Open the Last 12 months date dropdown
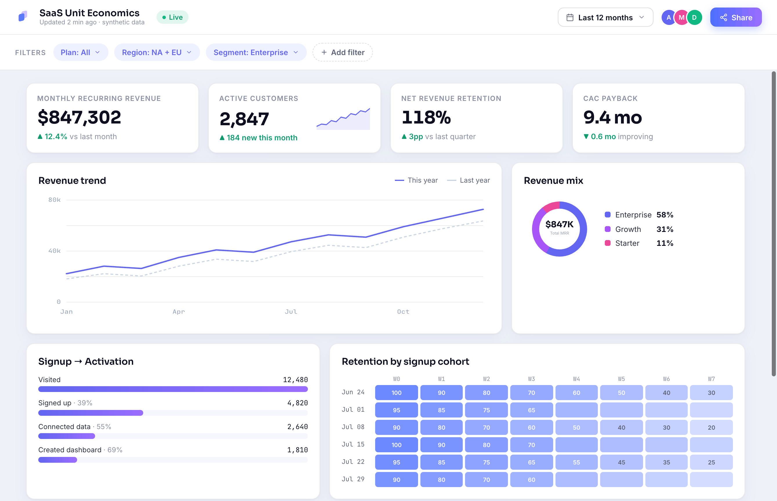Screen dimensions: 777x501 pyautogui.click(x=605, y=18)
